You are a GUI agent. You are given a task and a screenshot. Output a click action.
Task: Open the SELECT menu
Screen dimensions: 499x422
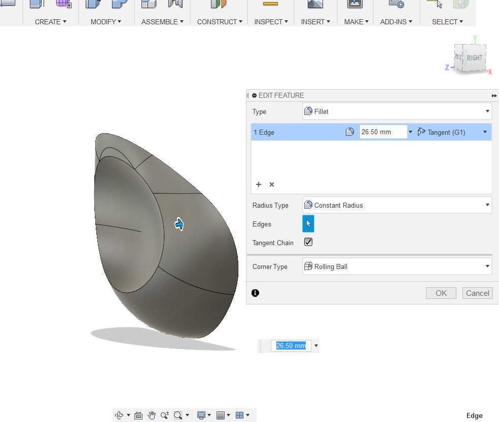tap(447, 22)
